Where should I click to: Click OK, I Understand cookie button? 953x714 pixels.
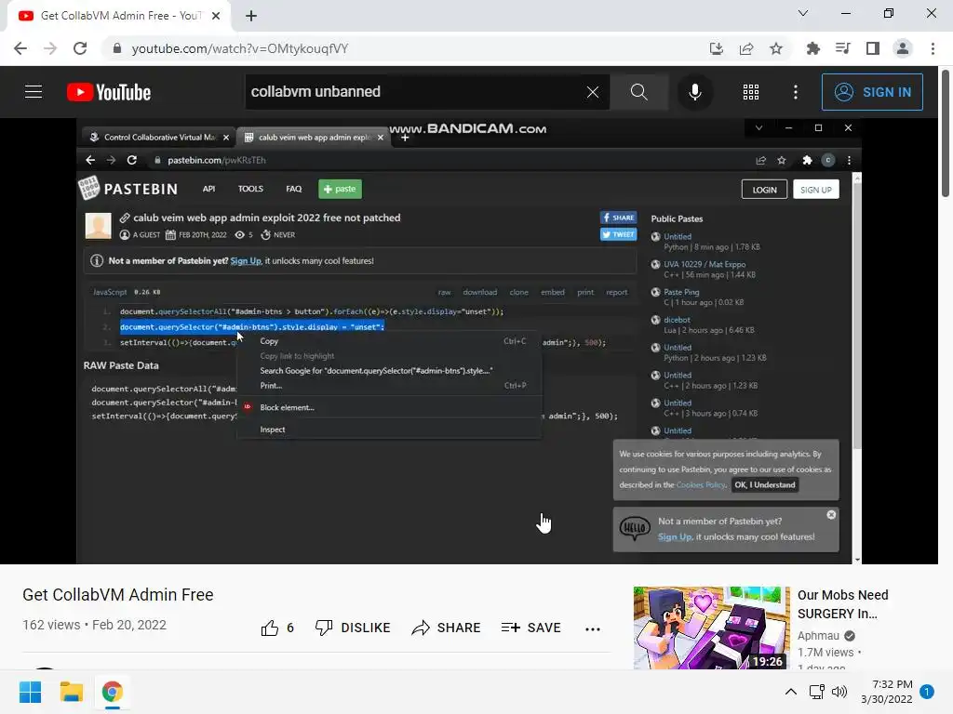[765, 484]
